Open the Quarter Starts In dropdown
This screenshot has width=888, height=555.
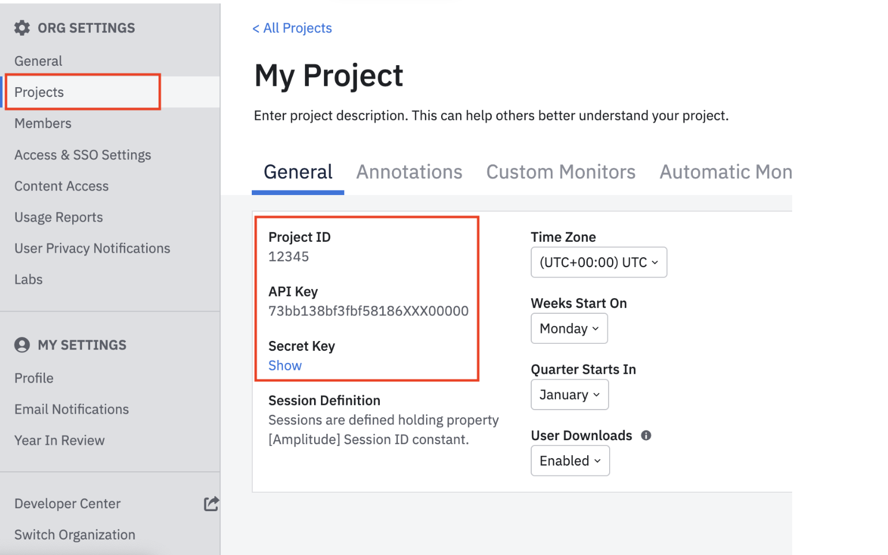coord(569,395)
